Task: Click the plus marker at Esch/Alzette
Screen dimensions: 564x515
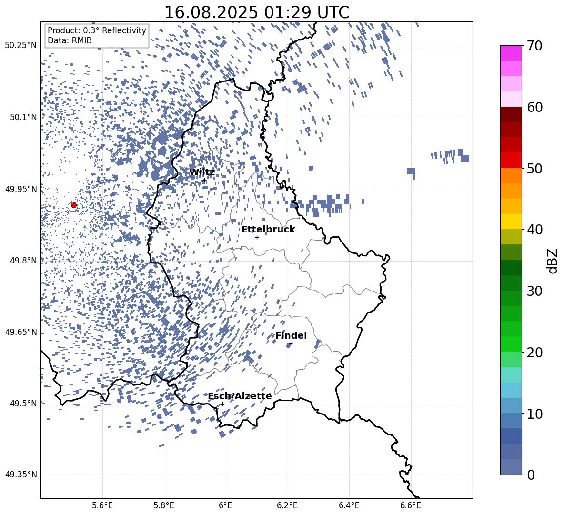Action: (x=222, y=404)
